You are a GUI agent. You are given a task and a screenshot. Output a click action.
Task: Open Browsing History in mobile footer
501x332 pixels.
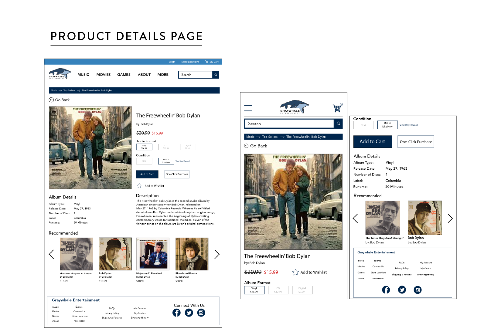[426, 275]
